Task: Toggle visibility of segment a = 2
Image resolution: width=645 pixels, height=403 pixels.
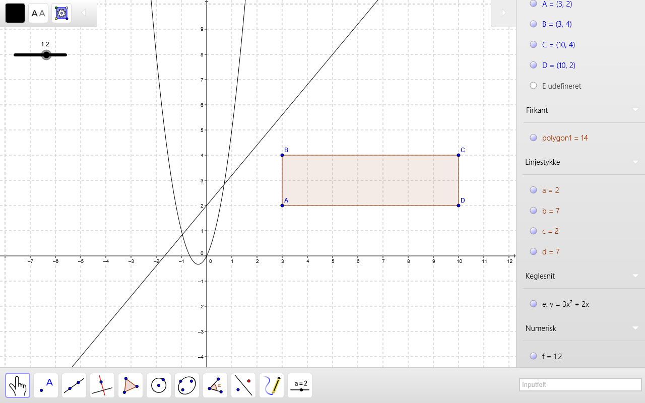Action: click(x=534, y=190)
